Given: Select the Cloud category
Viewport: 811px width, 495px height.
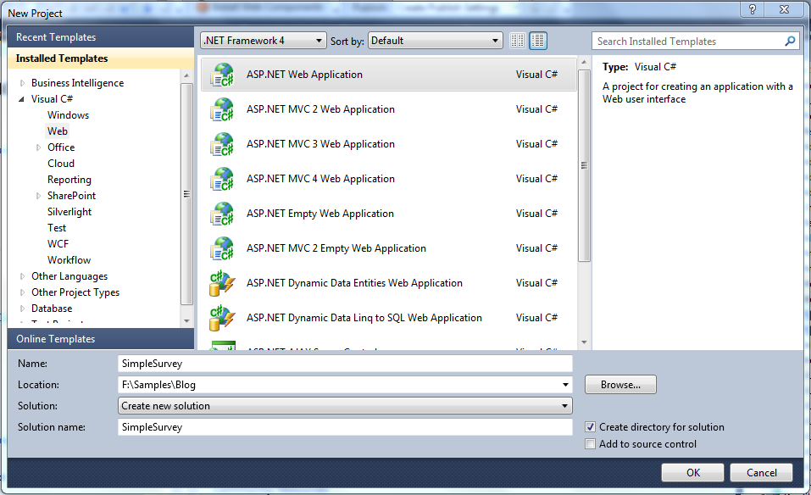Looking at the screenshot, I should 61,164.
